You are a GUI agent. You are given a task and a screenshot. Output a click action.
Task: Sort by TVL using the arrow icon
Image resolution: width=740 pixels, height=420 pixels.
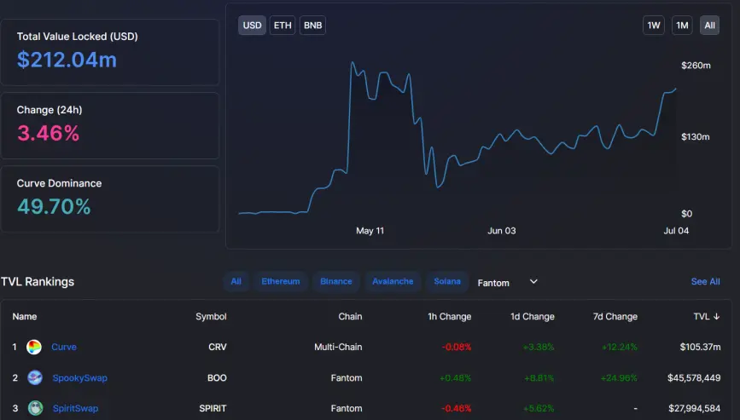(x=716, y=316)
